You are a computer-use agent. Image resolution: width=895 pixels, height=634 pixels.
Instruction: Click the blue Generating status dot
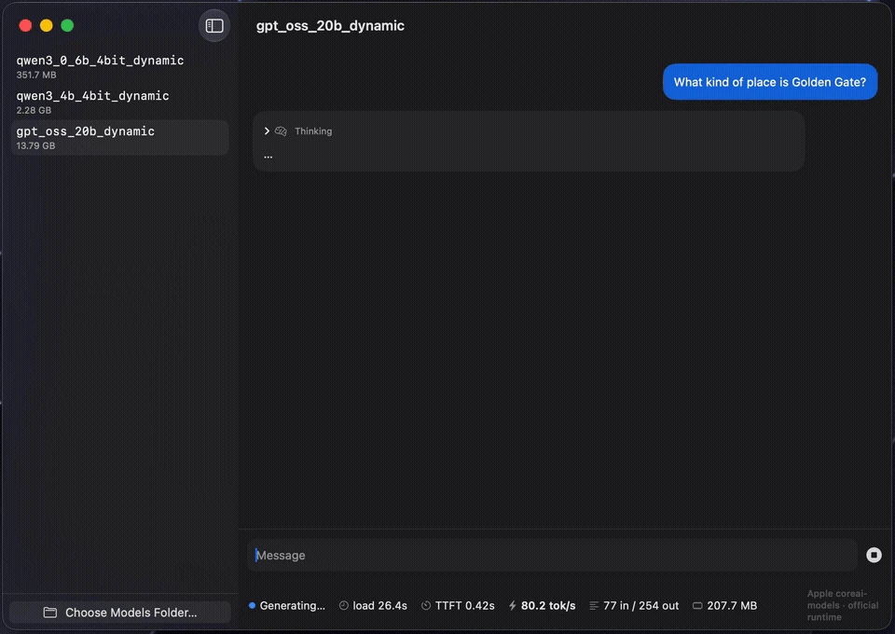pyautogui.click(x=252, y=605)
